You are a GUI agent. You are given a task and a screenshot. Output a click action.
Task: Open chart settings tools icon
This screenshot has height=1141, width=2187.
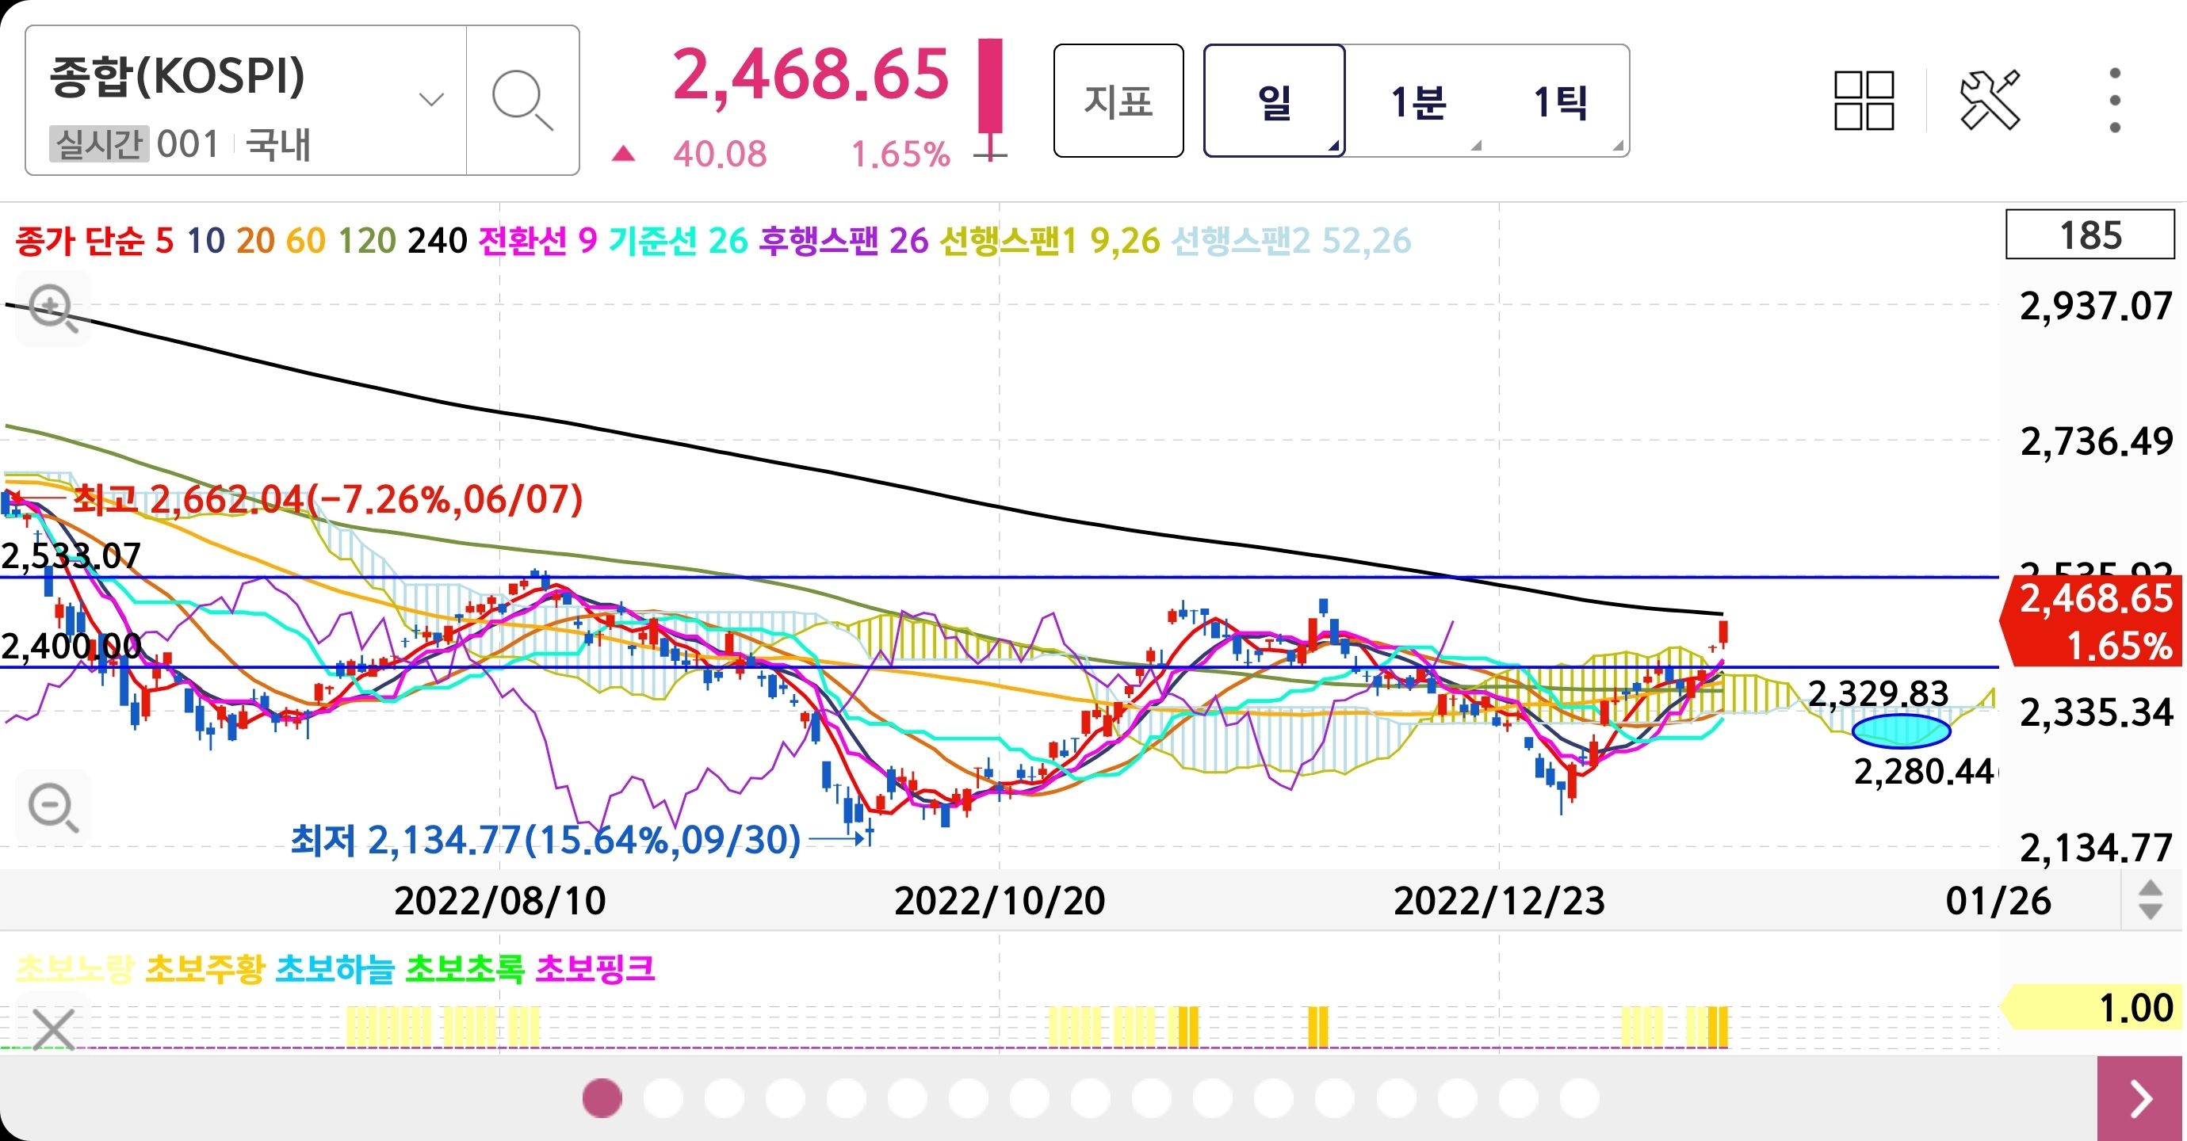coord(1989,100)
